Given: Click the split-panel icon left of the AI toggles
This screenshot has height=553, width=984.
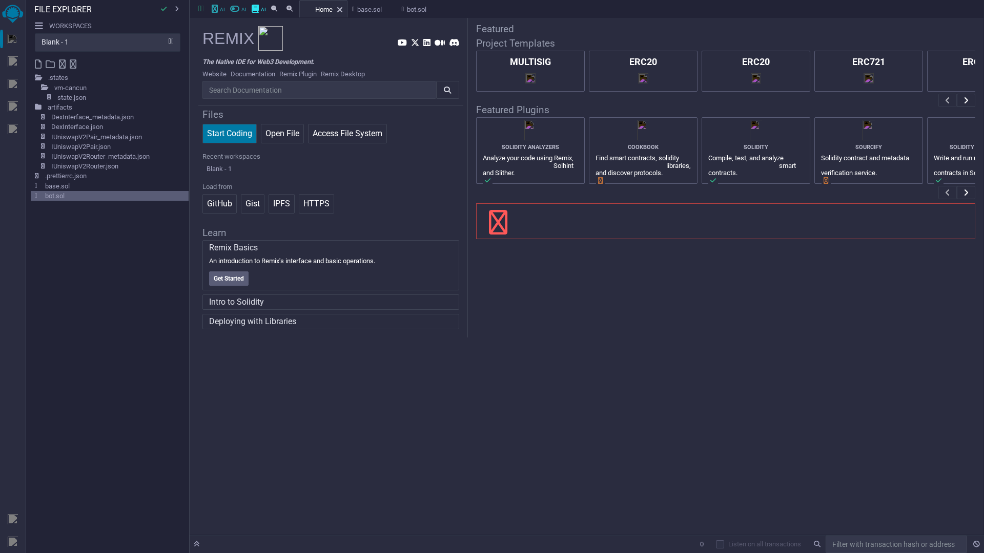Looking at the screenshot, I should pyautogui.click(x=200, y=9).
